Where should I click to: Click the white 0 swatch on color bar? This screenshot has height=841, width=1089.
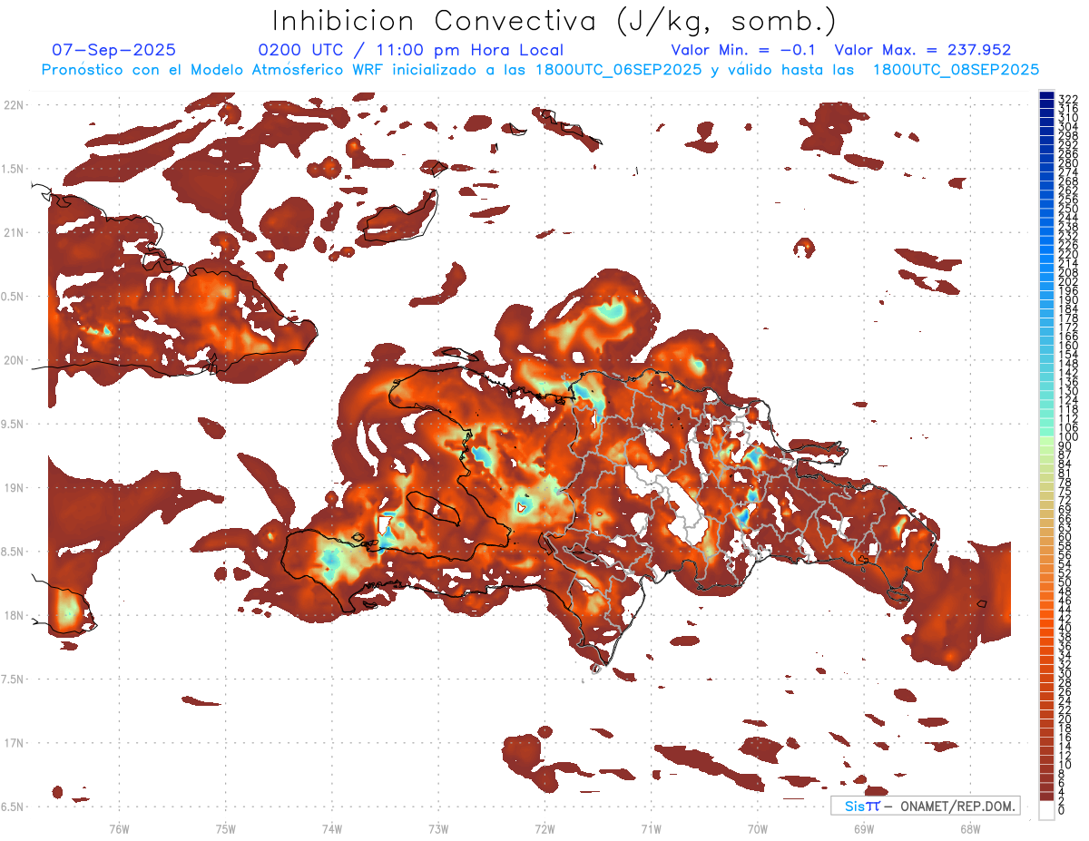click(x=1047, y=810)
